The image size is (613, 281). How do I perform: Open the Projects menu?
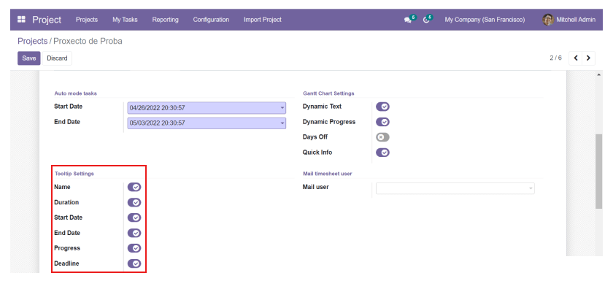coord(87,20)
